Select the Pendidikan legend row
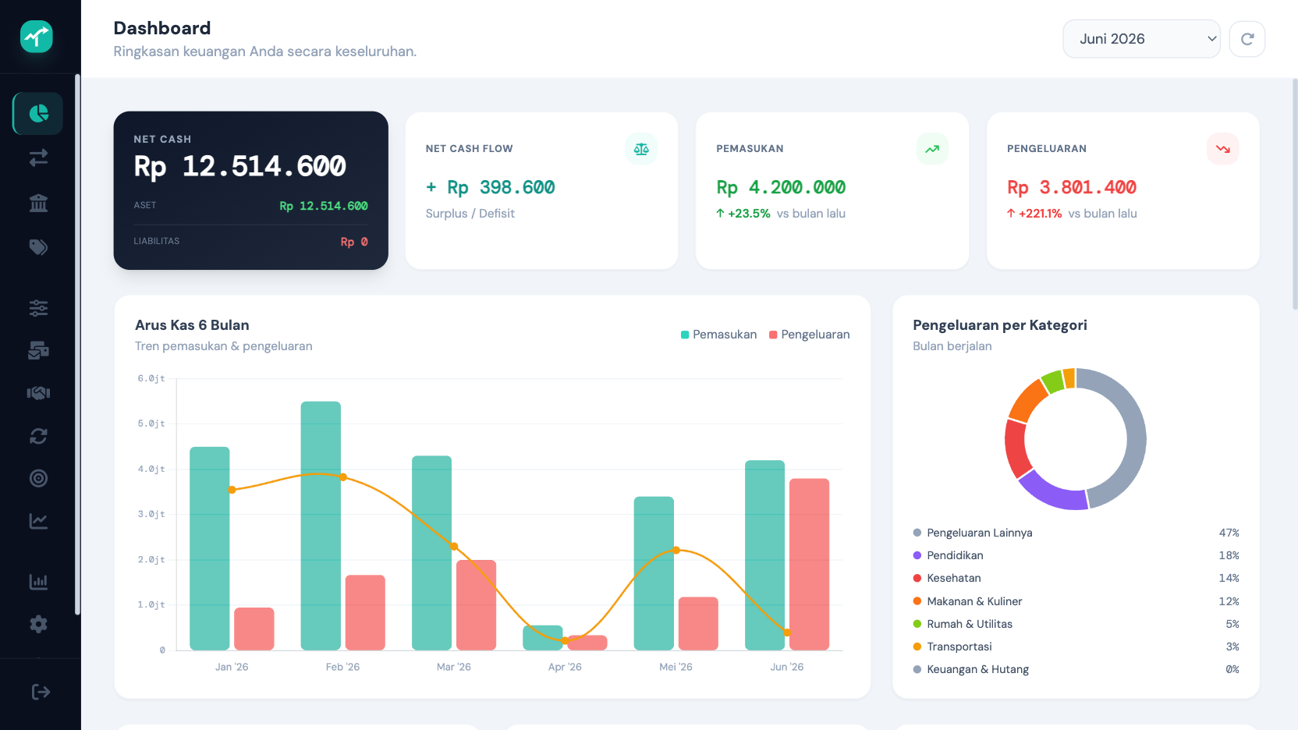Screen dimensions: 1298x730 pyautogui.click(x=1076, y=555)
